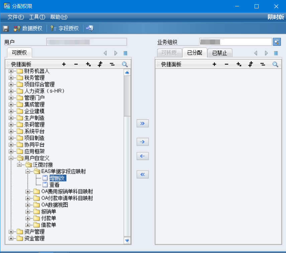Click the scrollbar down arrow in the left tree
286x253 pixels.
tap(127, 240)
